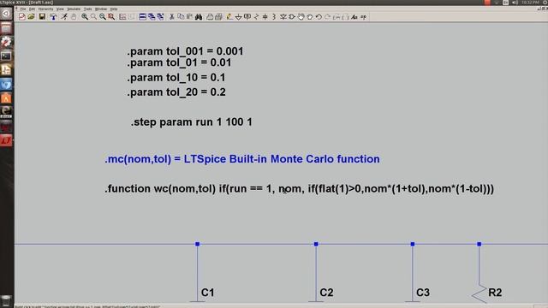Click capacitor label C1

coord(207,293)
